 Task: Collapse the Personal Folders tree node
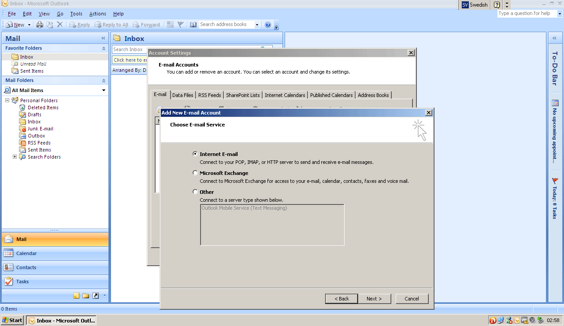coord(7,100)
